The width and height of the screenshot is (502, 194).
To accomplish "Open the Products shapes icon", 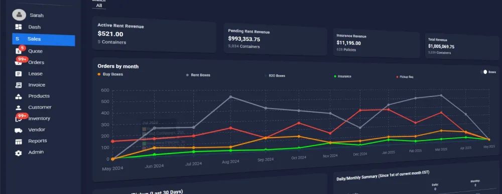I will tap(19, 96).
